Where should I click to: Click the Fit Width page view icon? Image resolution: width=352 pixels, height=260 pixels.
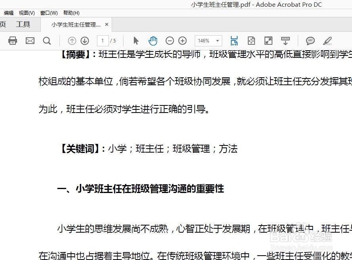coord(234,40)
